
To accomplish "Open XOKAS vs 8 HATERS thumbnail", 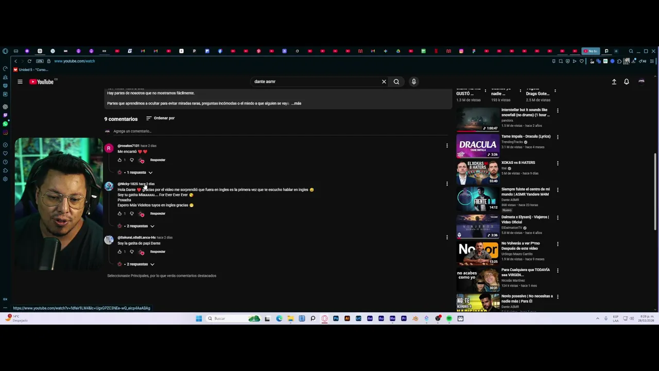I will point(477,173).
